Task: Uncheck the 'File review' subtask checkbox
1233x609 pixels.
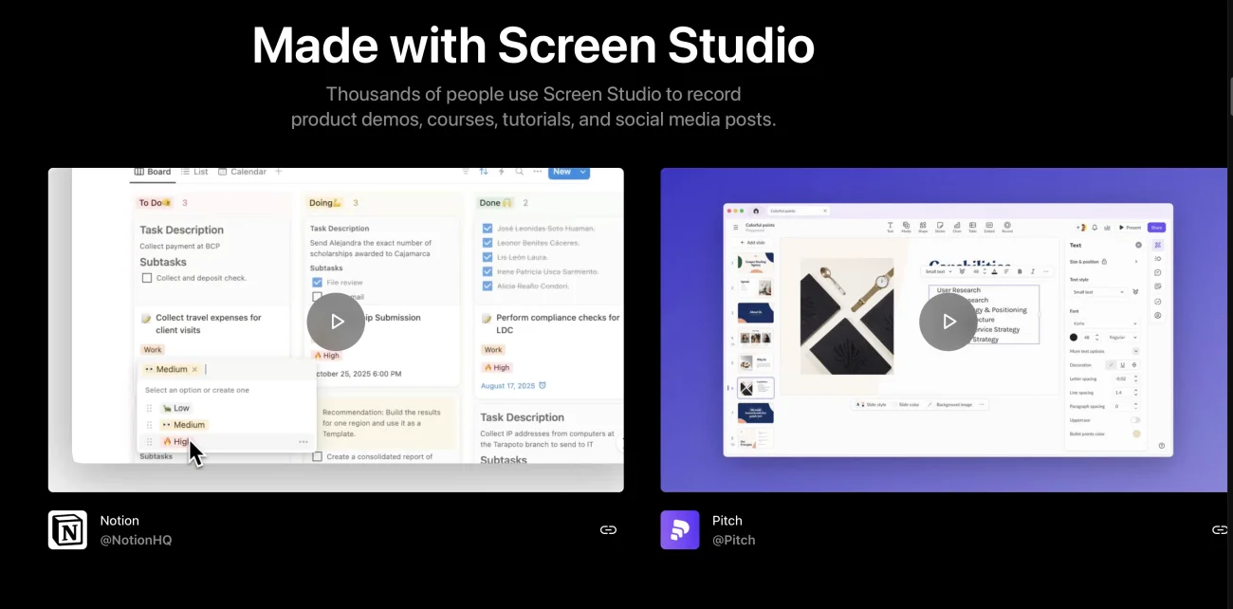Action: pos(317,283)
